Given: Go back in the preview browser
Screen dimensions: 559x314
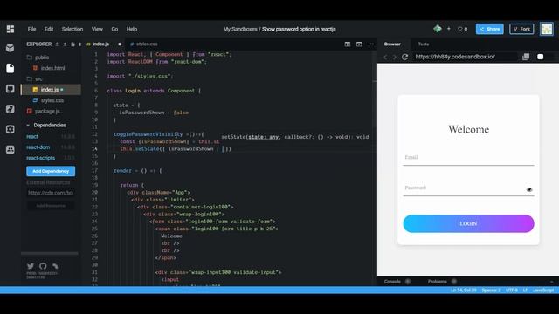Looking at the screenshot, I should pyautogui.click(x=385, y=57).
